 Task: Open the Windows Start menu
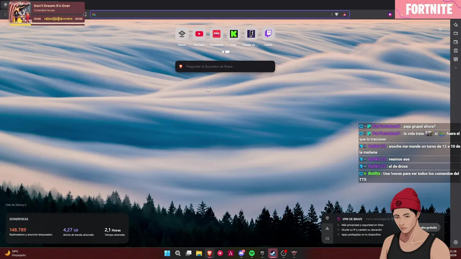tap(167, 253)
